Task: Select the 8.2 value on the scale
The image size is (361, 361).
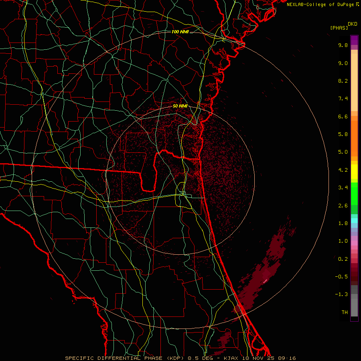Action: click(343, 81)
